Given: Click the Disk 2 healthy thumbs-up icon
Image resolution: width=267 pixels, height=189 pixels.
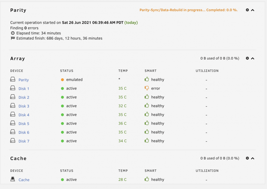Looking at the screenshot, I should coord(147,96).
